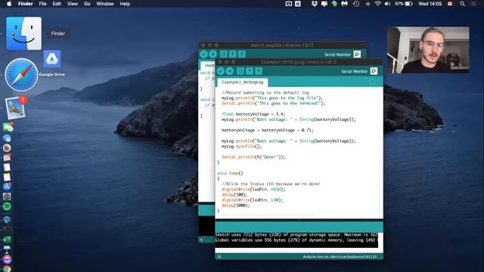Click Verify in the sketch_aug26a window
This screenshot has height=272, width=484.
[203, 54]
